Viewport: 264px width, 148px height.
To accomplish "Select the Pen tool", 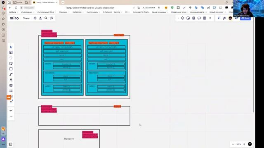I will click(x=11, y=80).
